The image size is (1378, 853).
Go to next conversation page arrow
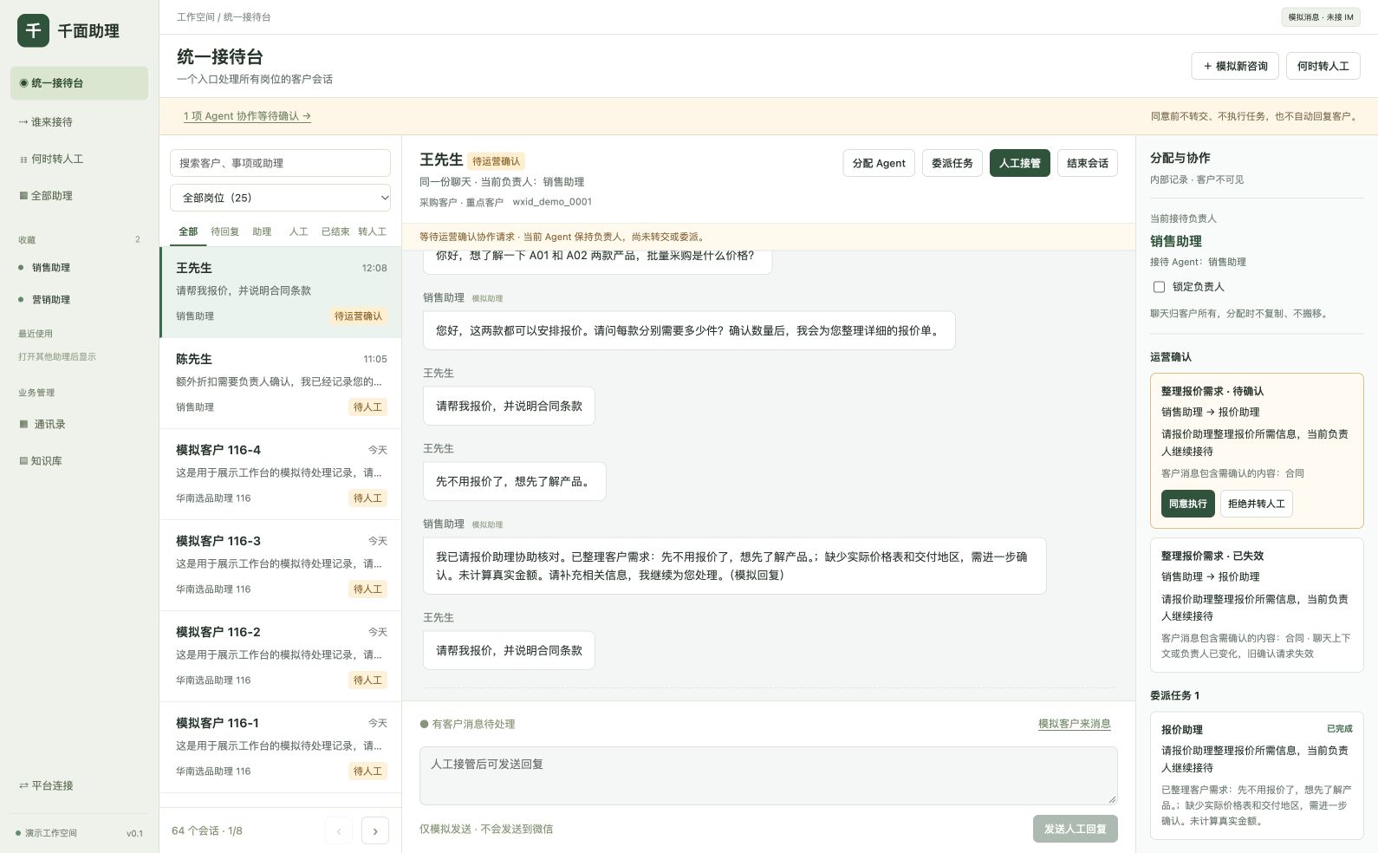[374, 830]
